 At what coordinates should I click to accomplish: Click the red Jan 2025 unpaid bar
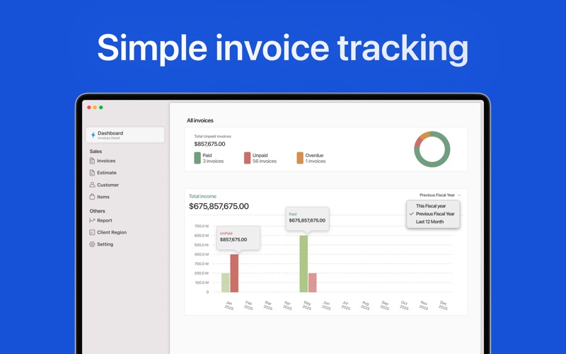234,273
